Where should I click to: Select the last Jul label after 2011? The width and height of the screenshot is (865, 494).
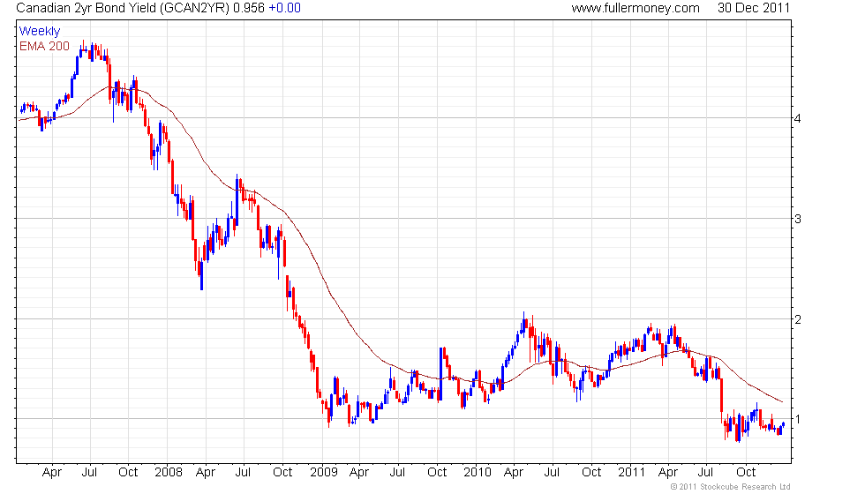point(705,472)
